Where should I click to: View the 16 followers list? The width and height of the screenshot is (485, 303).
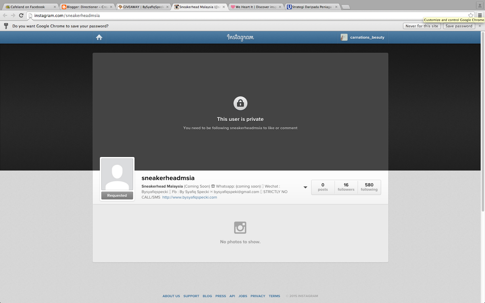[x=346, y=187]
